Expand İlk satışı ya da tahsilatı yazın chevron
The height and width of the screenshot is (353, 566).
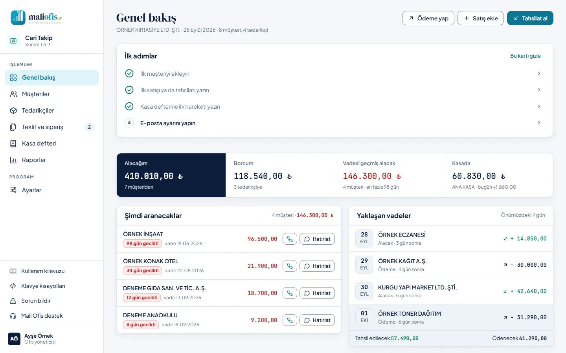tap(538, 90)
